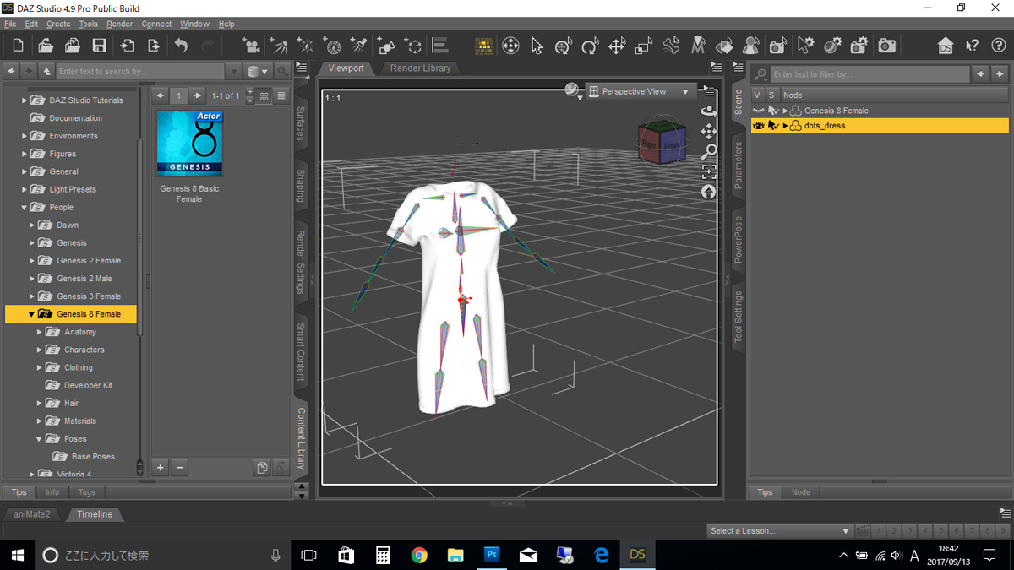Open Photoshop from the Windows taskbar
Viewport: 1014px width, 570px height.
click(492, 555)
